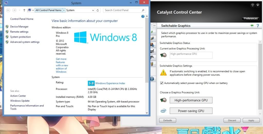Expand All Control Panel Items breadcrumb arrow
Image resolution: width=263 pixels, height=134 pixels.
click(x=64, y=10)
